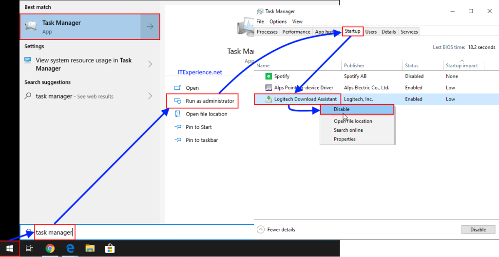This screenshot has height=257, width=499.
Task: Click Run as administrator
Action: click(202, 101)
